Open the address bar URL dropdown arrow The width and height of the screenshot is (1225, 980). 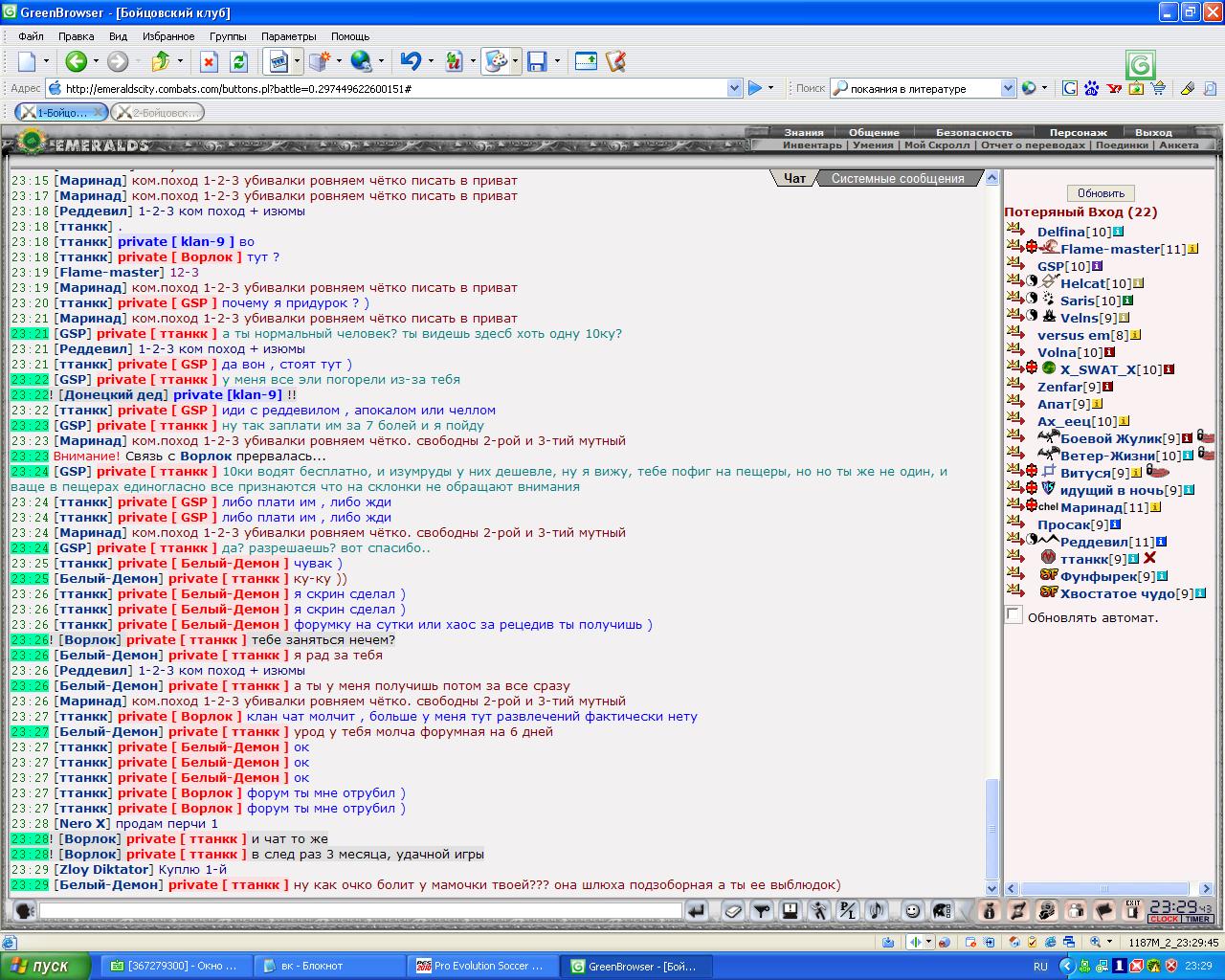(x=734, y=88)
